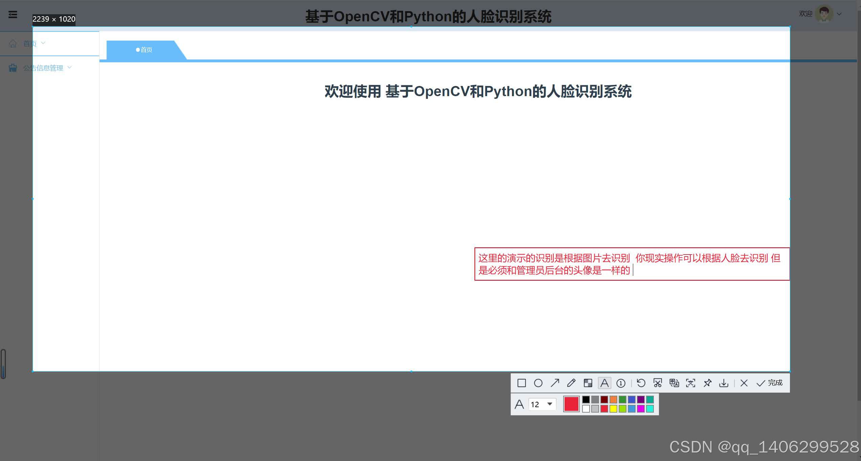
Task: Select the rectangle annotation tool
Action: [522, 383]
